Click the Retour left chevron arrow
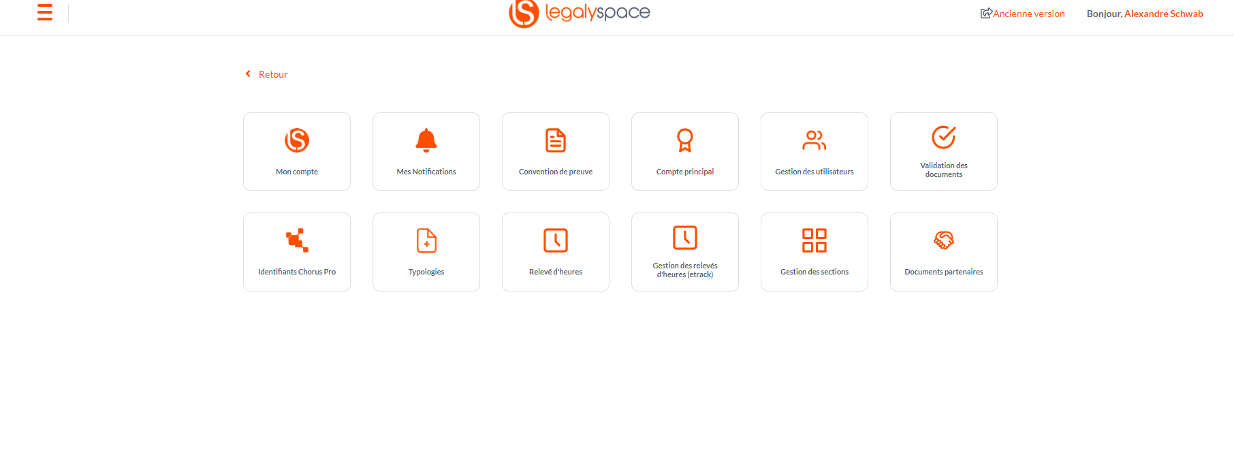1234x472 pixels. point(248,74)
